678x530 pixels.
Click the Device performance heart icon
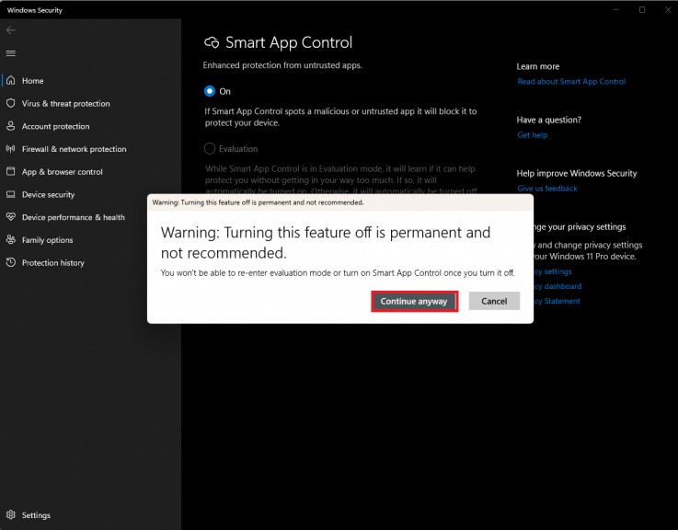[11, 217]
